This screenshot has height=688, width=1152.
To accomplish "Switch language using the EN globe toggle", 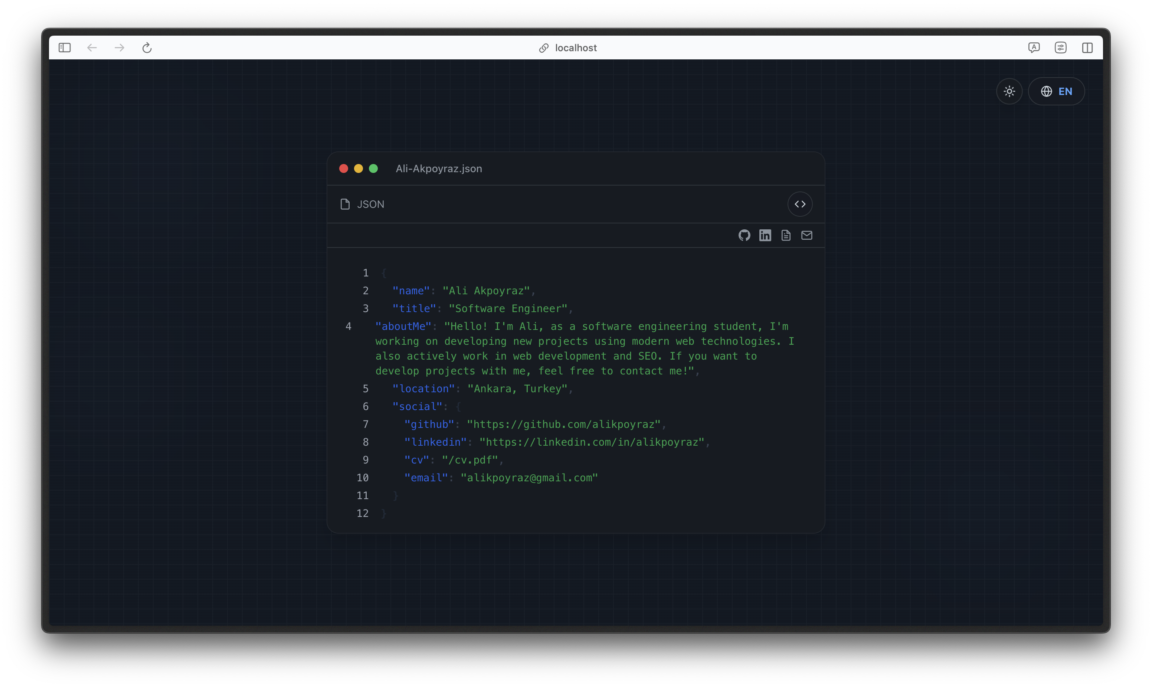I will (1056, 91).
